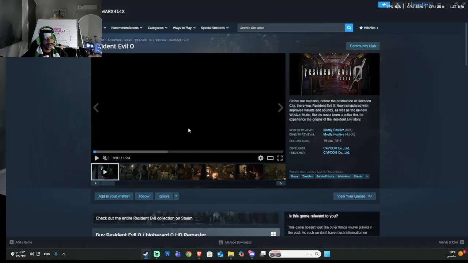Open the Ways to Play menu
468x263 pixels.
pos(184,28)
